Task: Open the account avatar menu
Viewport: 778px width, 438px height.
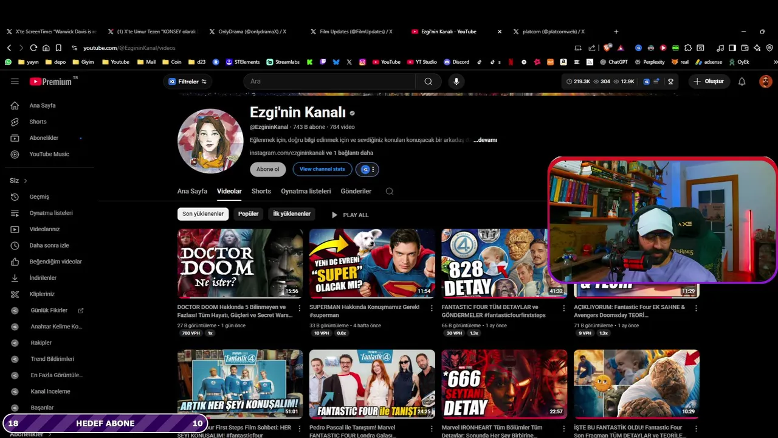Action: coord(765,82)
